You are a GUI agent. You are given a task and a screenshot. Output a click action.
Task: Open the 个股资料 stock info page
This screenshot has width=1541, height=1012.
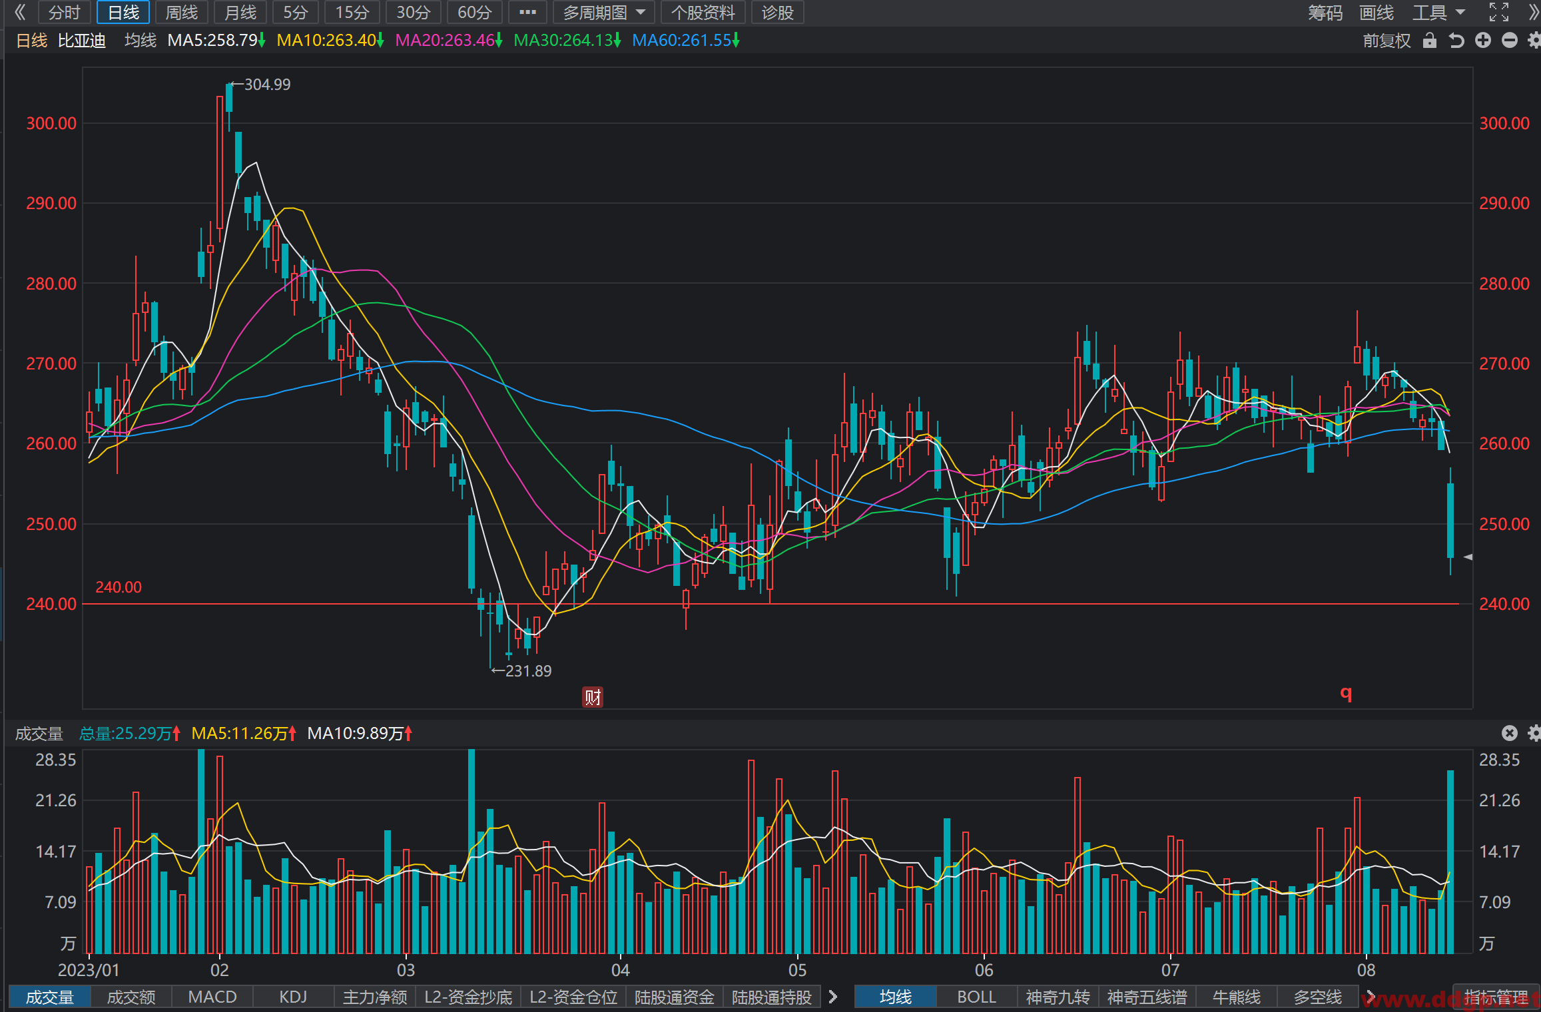703,12
